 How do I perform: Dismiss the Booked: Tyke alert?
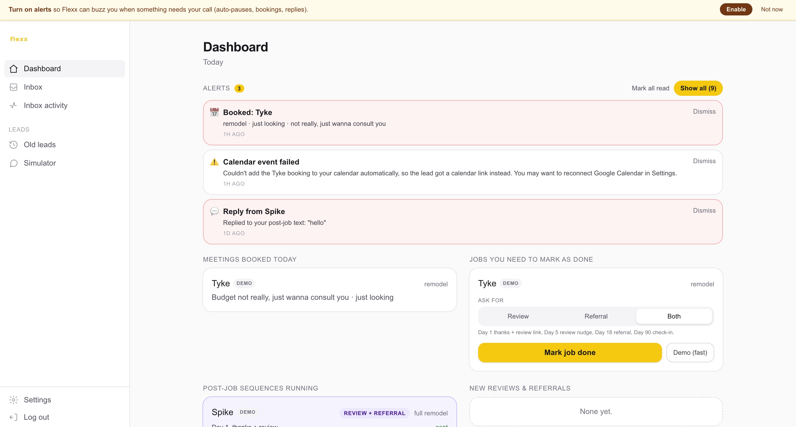704,111
